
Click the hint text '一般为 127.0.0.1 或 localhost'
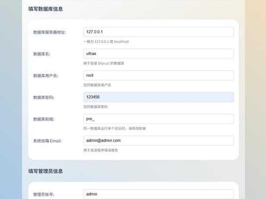click(106, 42)
